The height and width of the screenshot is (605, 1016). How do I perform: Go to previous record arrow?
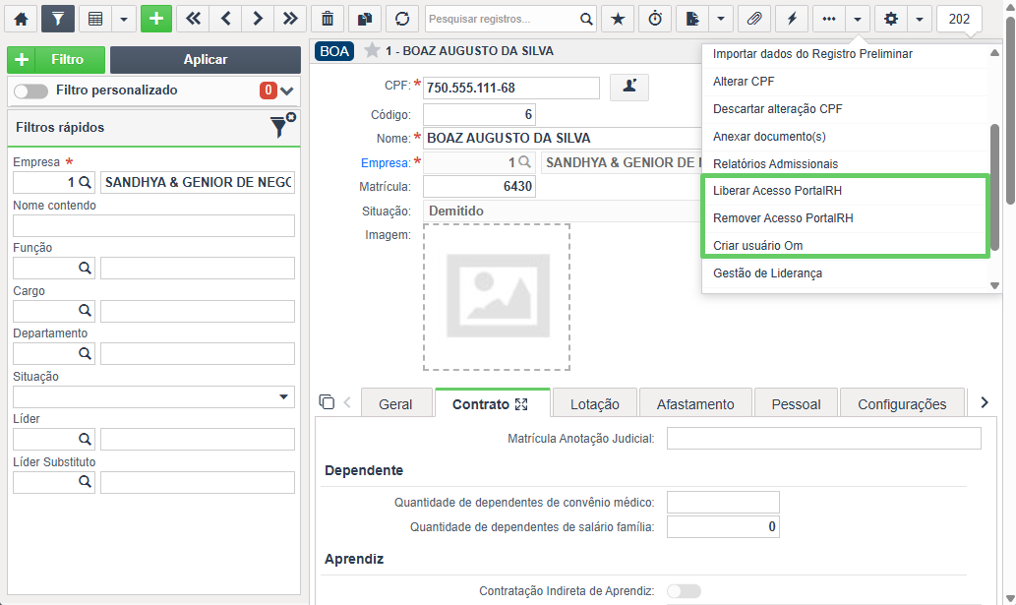pos(225,19)
